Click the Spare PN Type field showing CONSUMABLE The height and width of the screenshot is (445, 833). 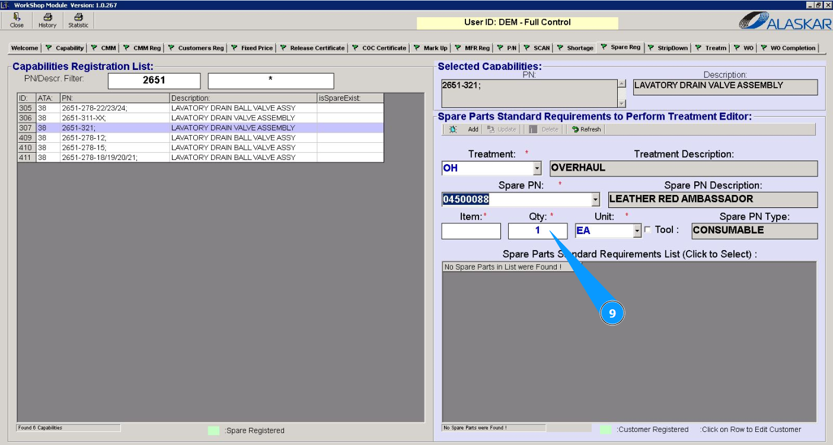point(755,231)
